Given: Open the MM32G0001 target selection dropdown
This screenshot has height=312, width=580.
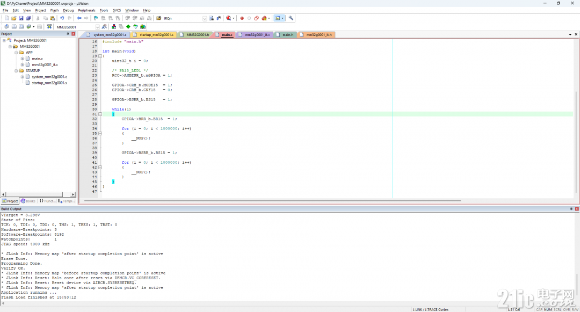Looking at the screenshot, I should (x=97, y=27).
